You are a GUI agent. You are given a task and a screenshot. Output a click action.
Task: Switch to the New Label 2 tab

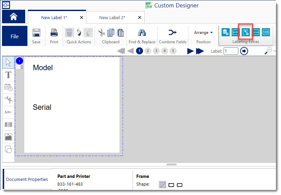112,17
